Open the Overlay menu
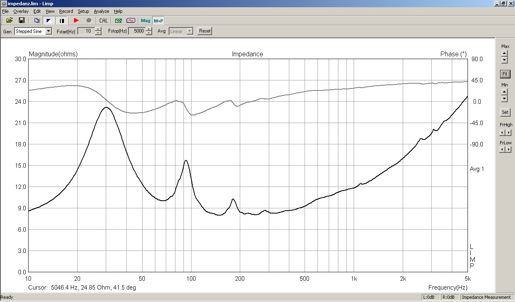 [x=21, y=11]
